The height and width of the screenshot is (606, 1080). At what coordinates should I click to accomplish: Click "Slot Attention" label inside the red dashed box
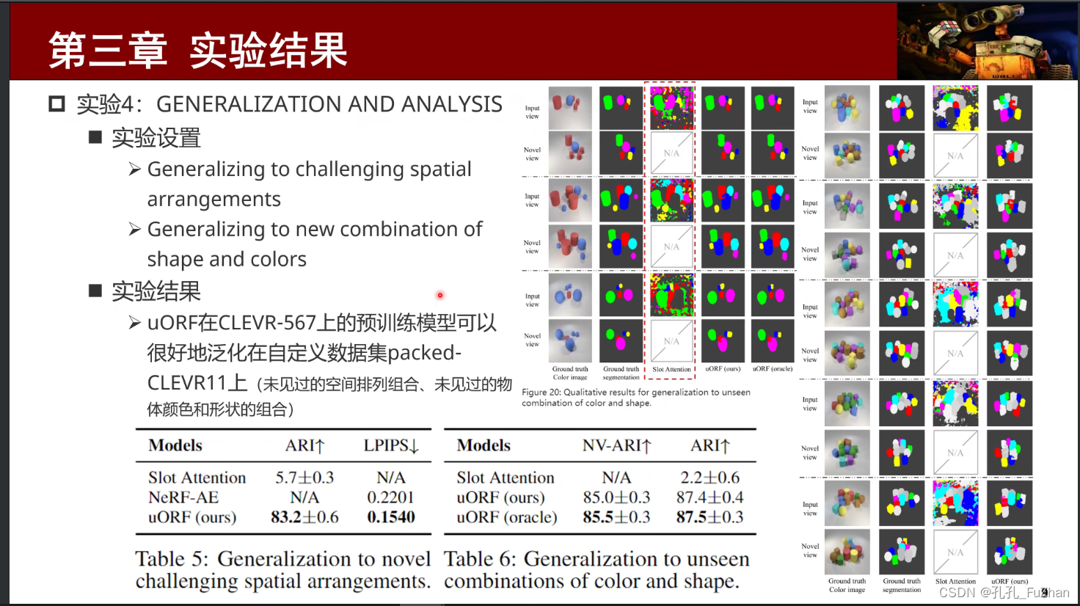671,370
